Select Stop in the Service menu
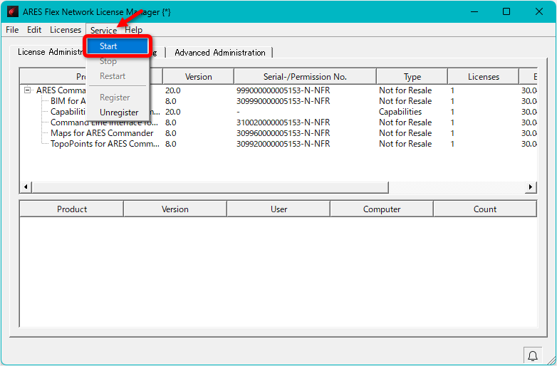Viewport: 557px width, 366px height. 108,61
